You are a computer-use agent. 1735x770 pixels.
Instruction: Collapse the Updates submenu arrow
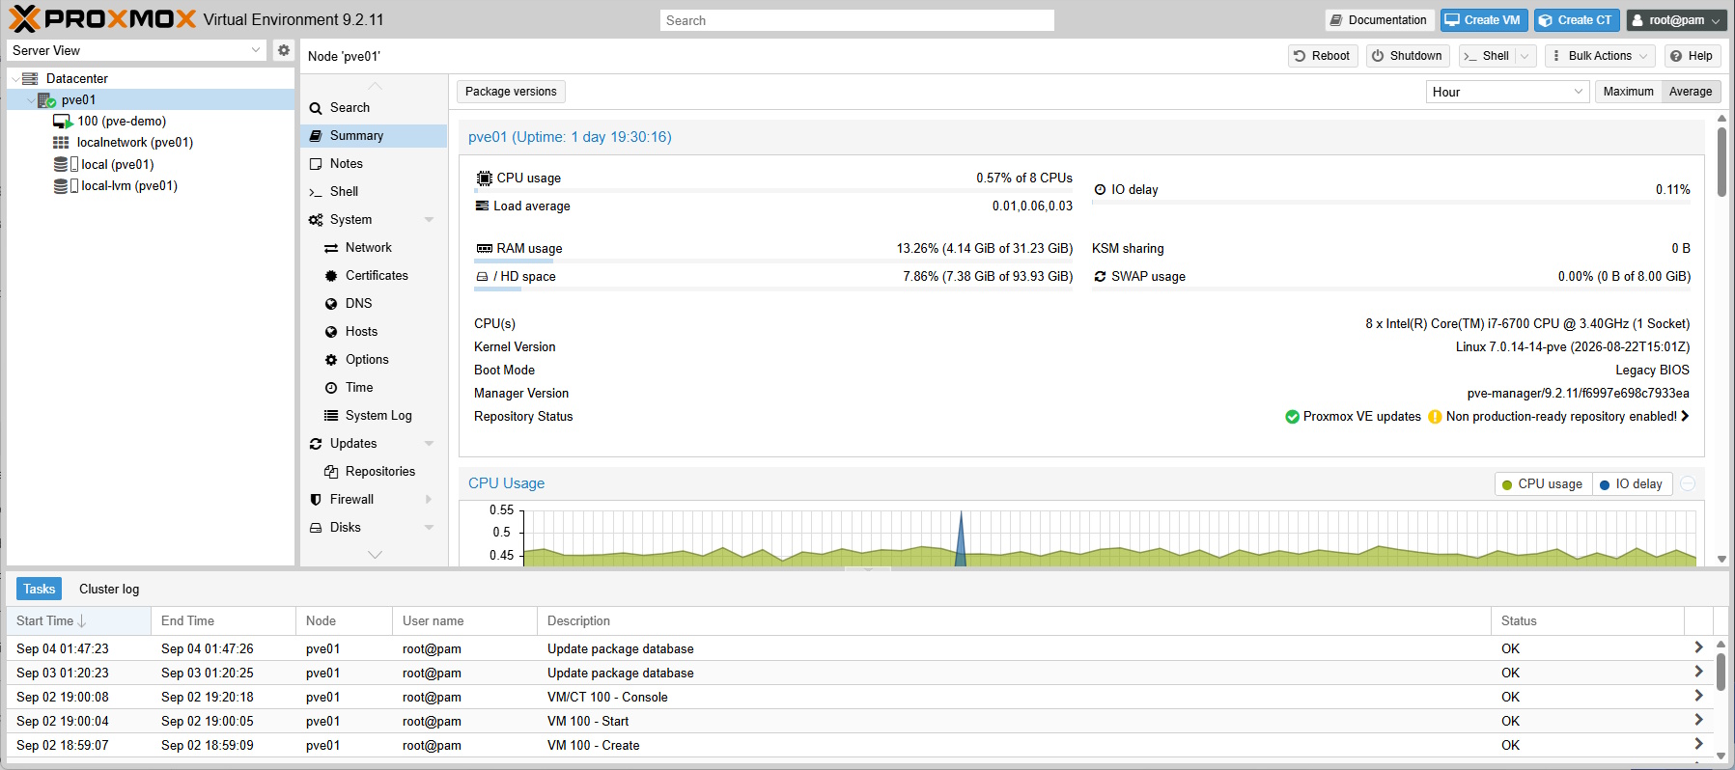[x=429, y=444]
